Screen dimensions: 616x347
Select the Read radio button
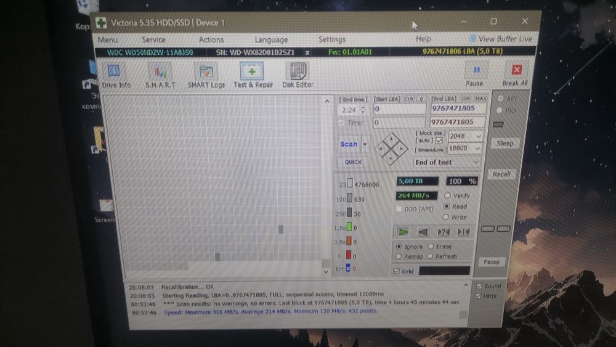[x=447, y=206]
